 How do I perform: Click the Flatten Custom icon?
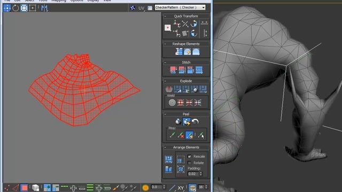[x=203, y=89]
